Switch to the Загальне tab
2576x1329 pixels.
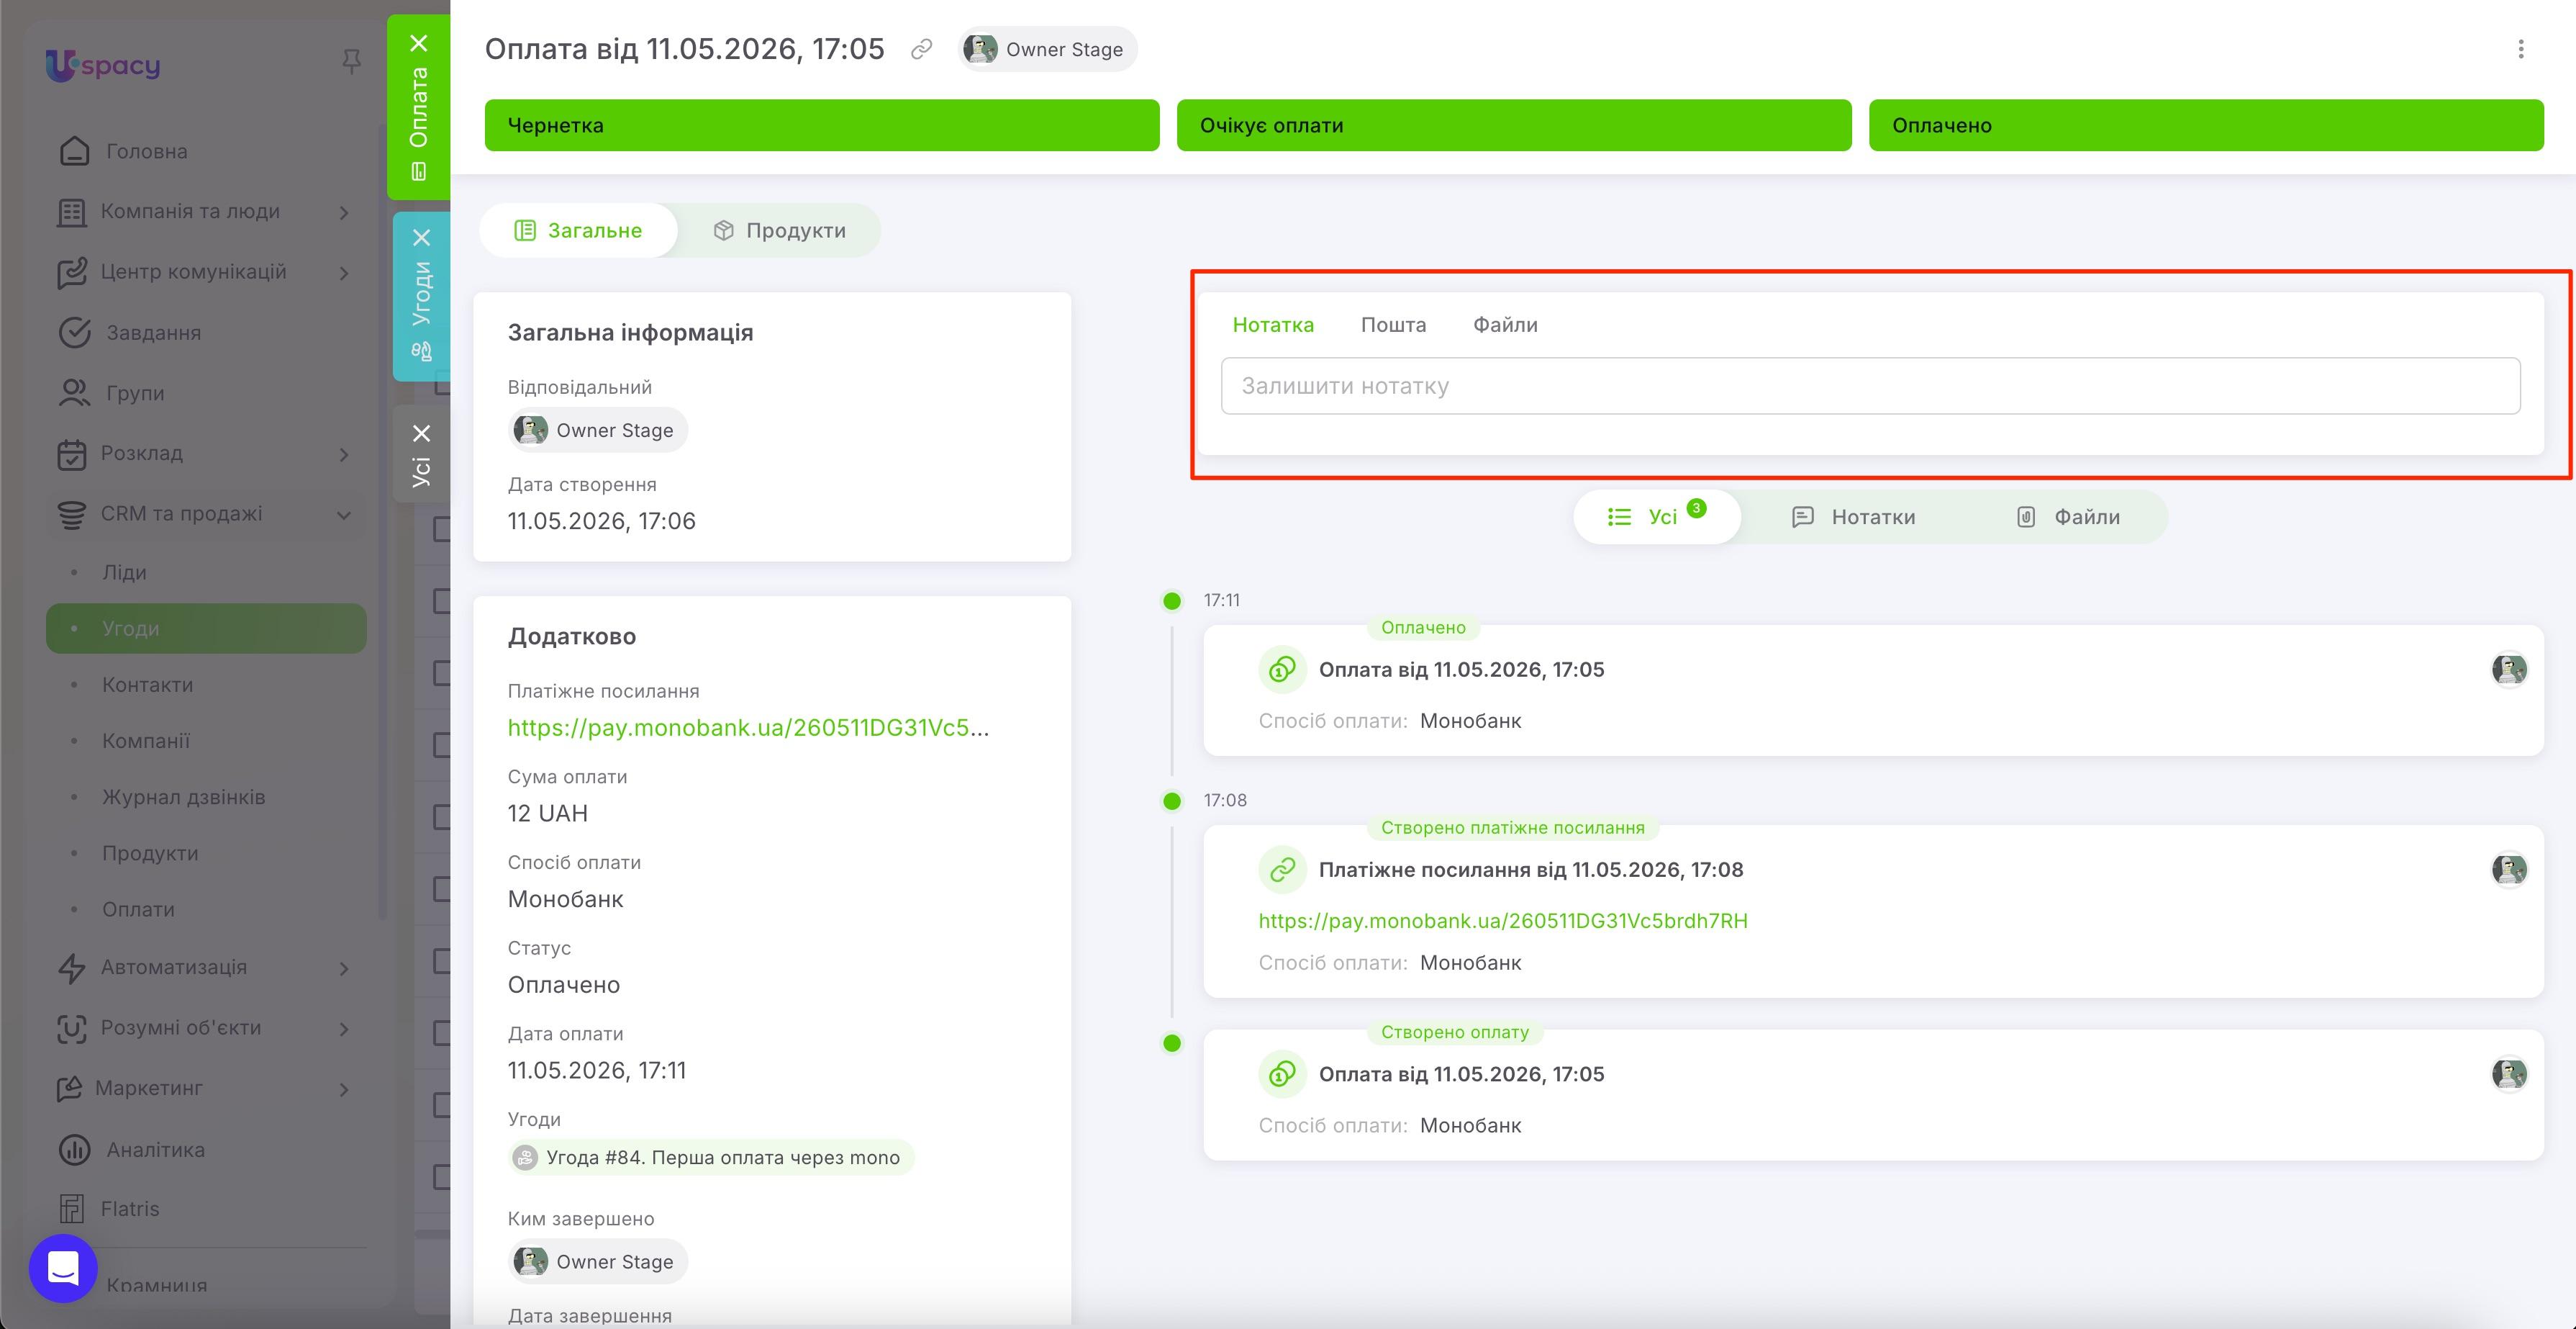click(578, 230)
